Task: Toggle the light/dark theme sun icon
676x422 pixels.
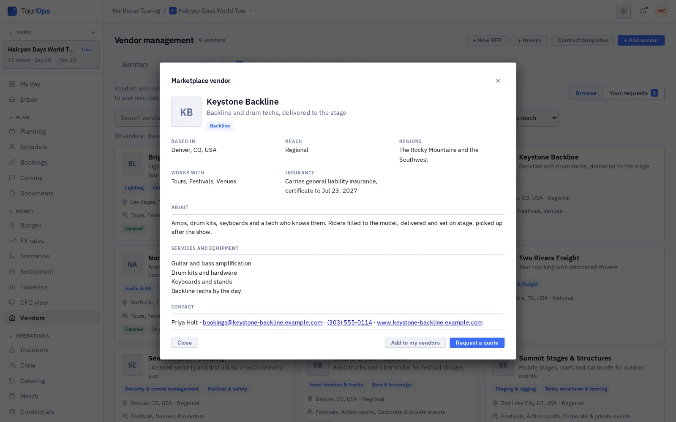Action: (623, 11)
